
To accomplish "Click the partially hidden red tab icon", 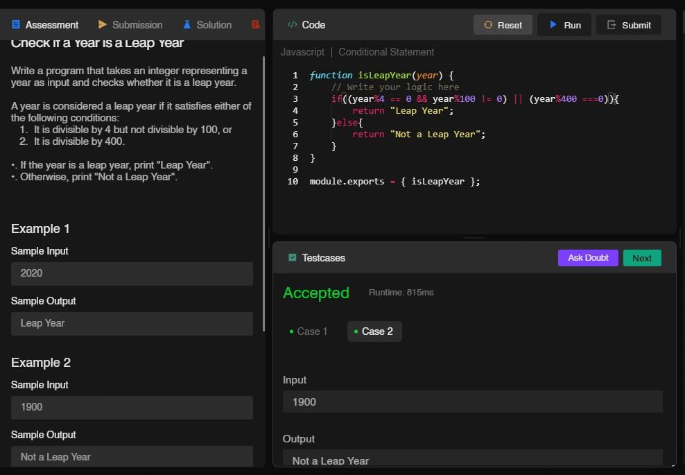I will pos(256,24).
